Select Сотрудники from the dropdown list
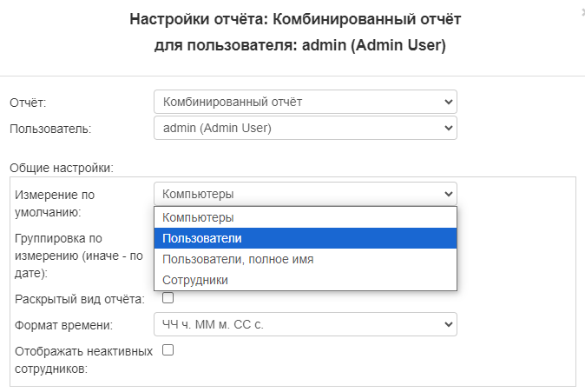This screenshot has width=585, height=392. click(x=305, y=280)
